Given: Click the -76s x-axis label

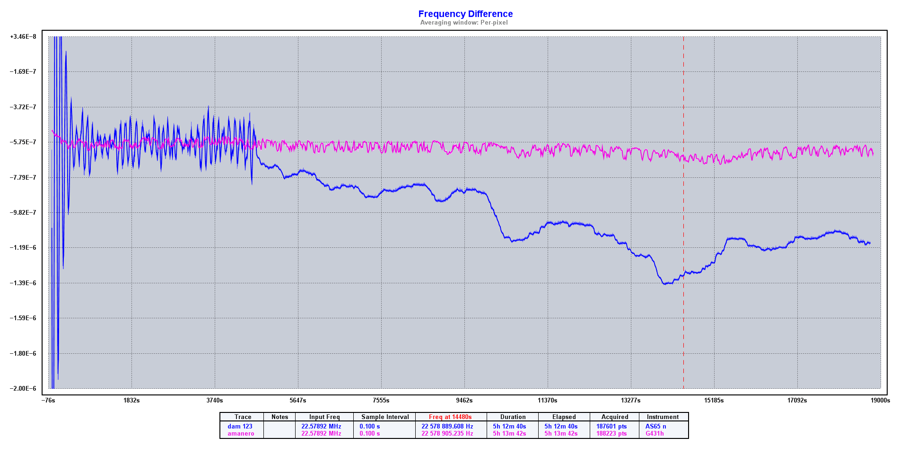Looking at the screenshot, I should point(48,400).
